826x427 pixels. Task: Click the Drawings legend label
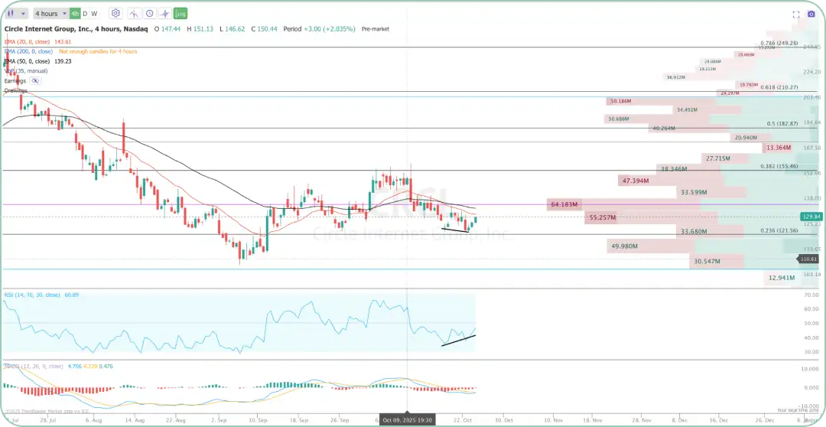(x=15, y=90)
